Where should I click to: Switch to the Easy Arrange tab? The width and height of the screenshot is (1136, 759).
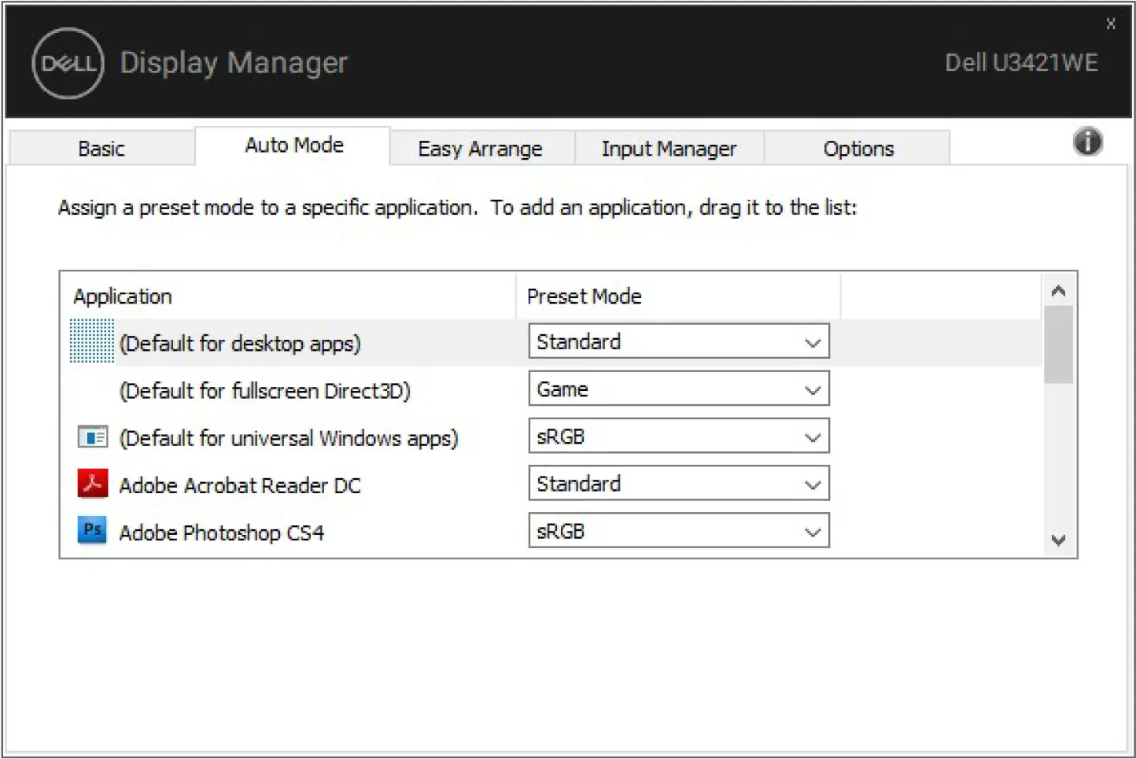481,148
